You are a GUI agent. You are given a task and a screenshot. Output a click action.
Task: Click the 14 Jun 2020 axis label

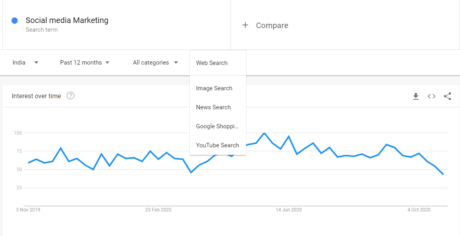289,210
